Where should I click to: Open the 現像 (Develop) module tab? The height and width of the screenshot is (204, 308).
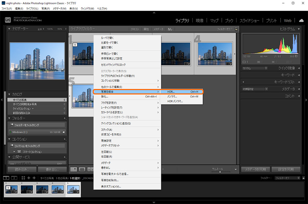[x=200, y=21]
